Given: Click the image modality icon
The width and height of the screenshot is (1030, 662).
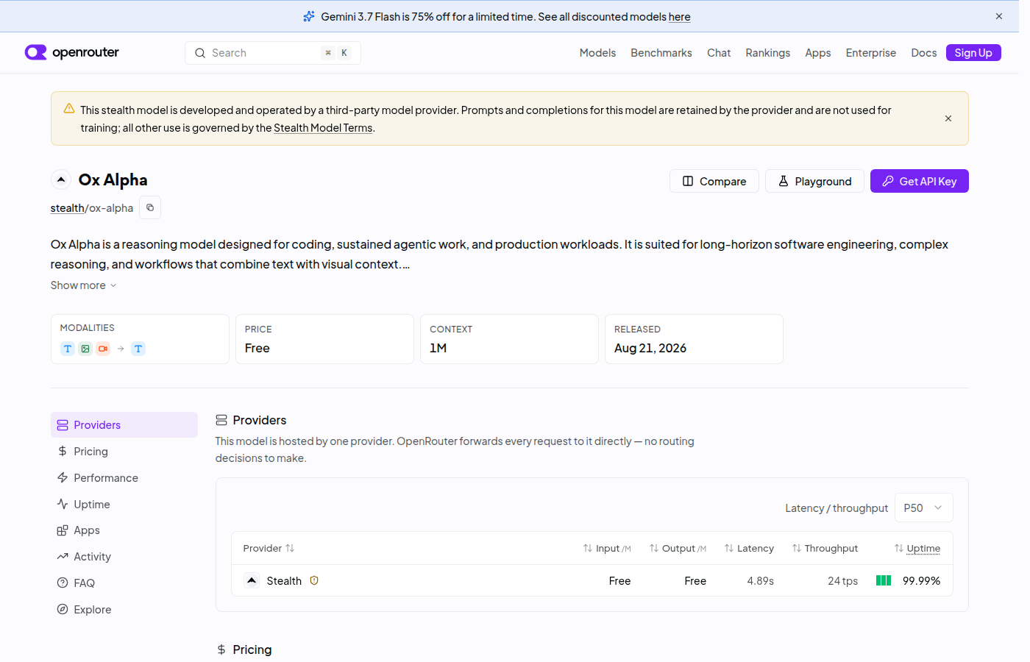Looking at the screenshot, I should coord(85,349).
